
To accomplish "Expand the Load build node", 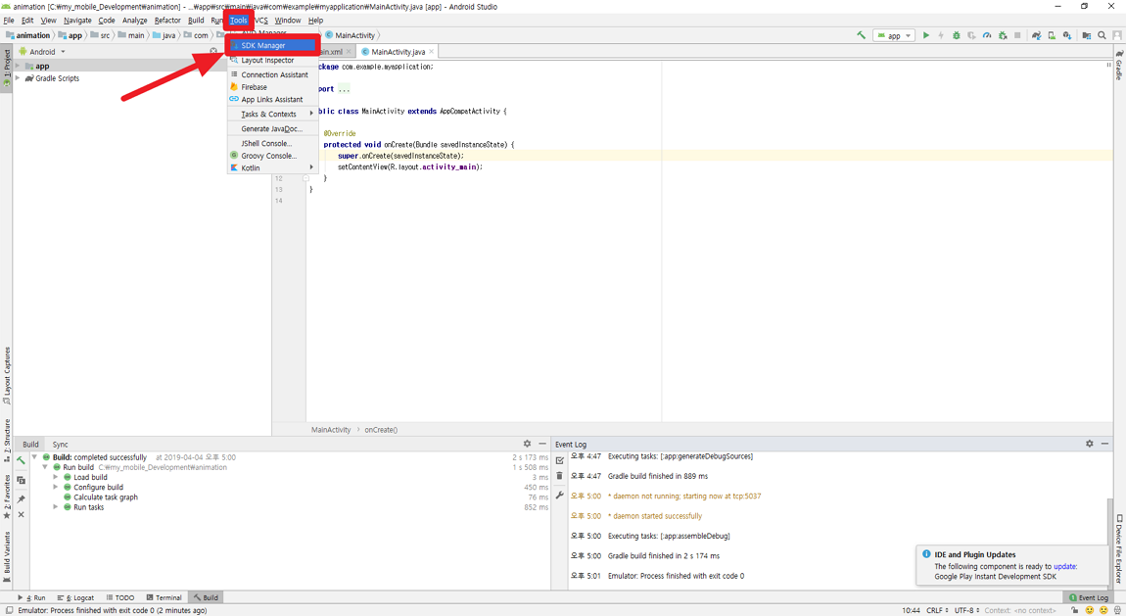I will 55,478.
